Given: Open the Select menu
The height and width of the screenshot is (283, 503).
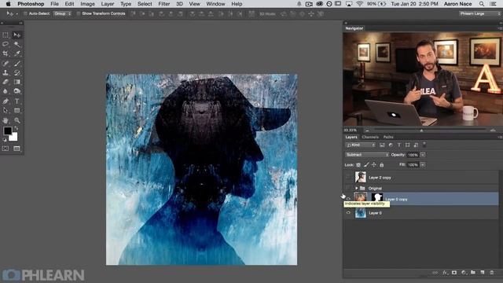Looking at the screenshot, I should point(145,4).
